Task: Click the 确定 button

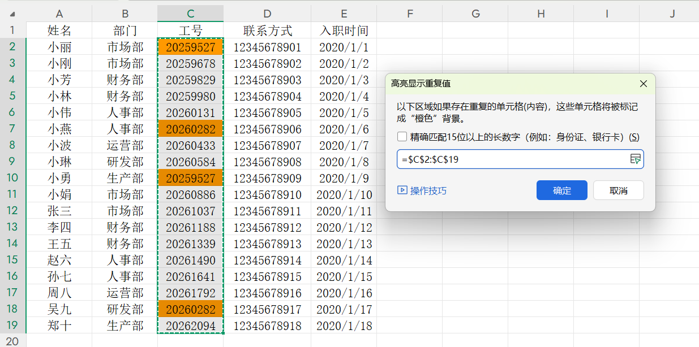Action: [x=561, y=190]
